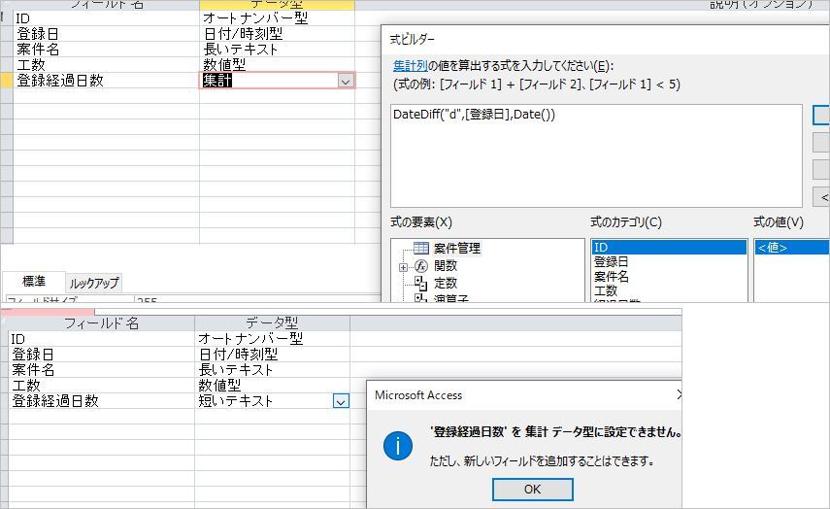The height and width of the screenshot is (509, 830).
Task: Click 数値型 data type in lower table
Action: click(272, 385)
